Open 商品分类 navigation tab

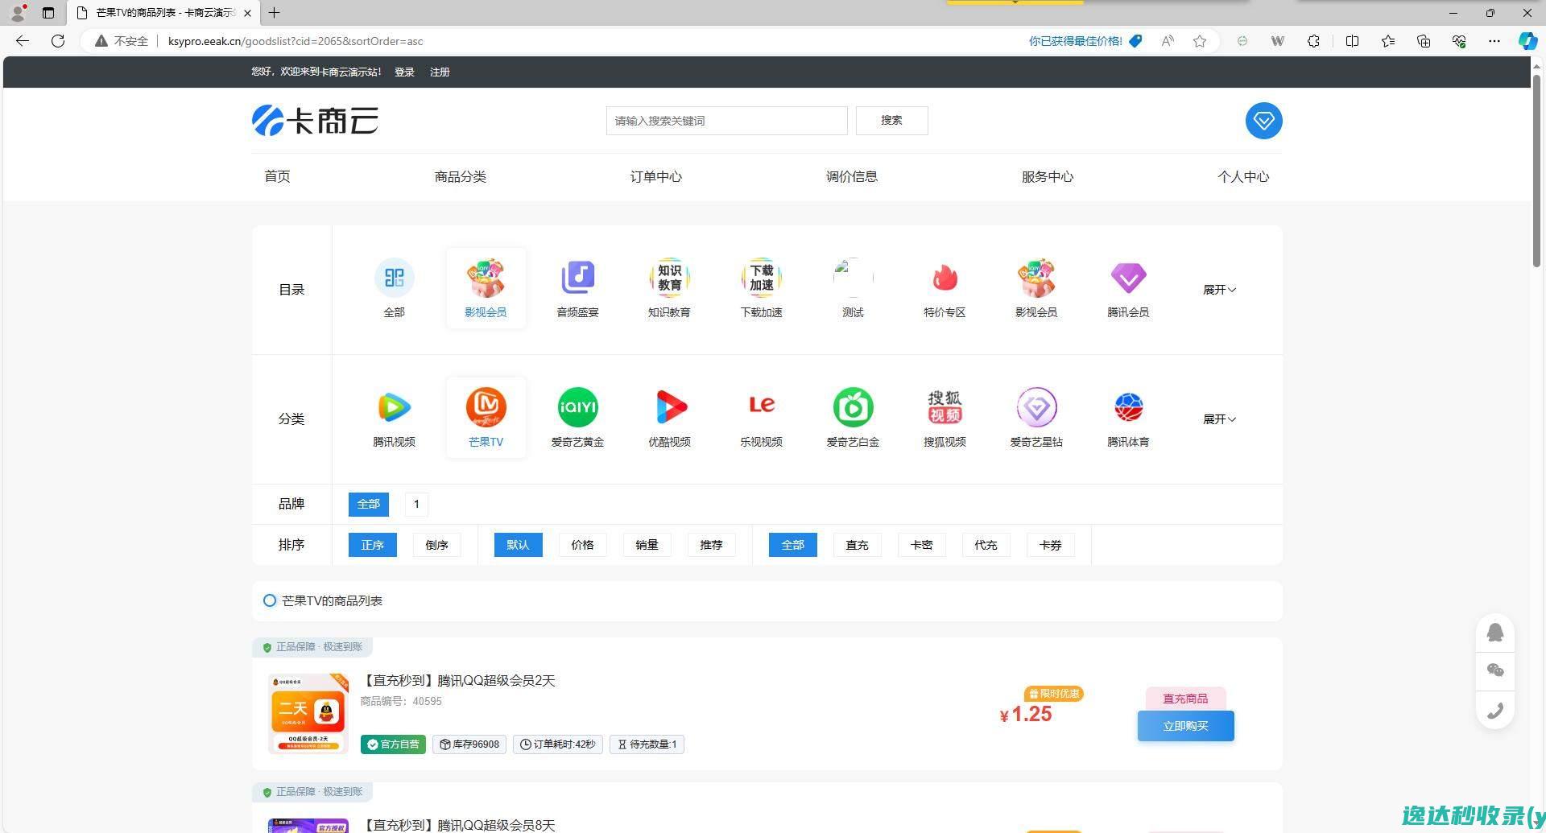coord(460,176)
